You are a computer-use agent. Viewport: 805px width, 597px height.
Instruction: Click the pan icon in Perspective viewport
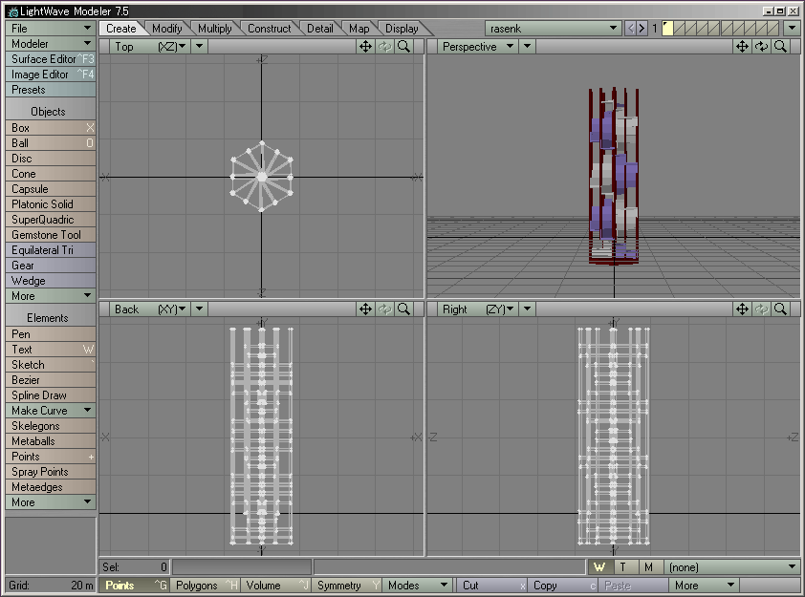(742, 46)
